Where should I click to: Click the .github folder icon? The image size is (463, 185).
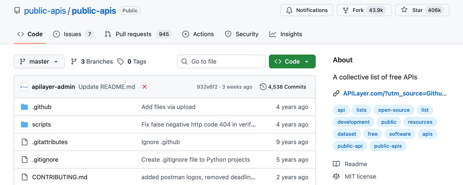tap(25, 107)
